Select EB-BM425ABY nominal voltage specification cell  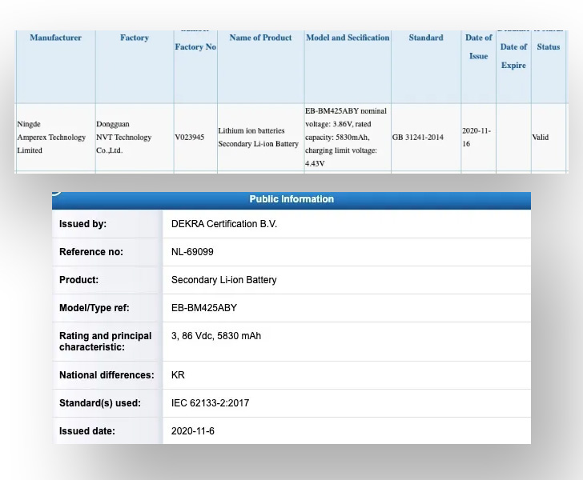click(x=346, y=137)
